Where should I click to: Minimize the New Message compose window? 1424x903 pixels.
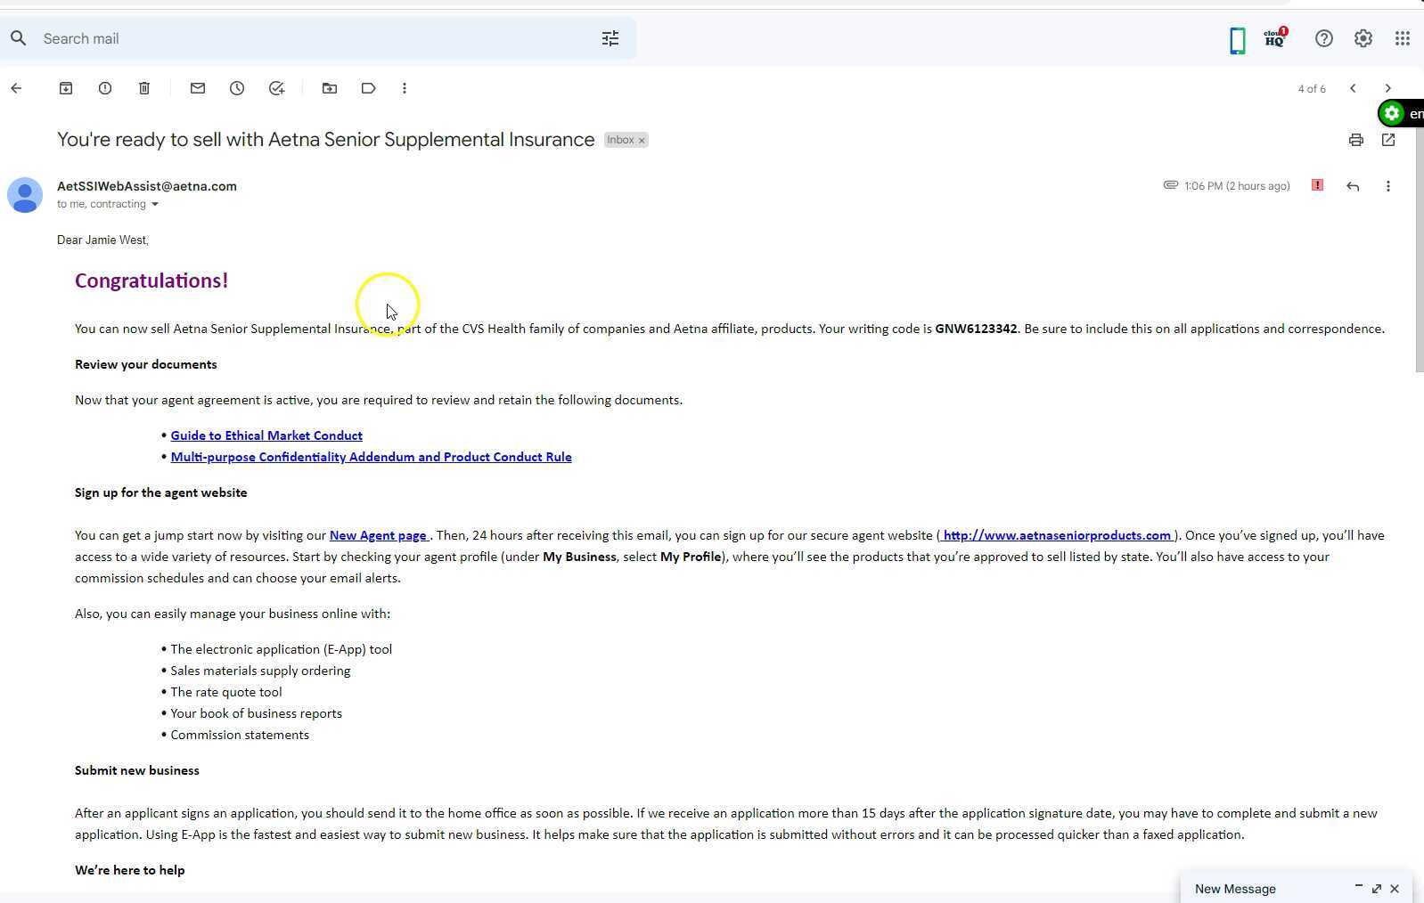tap(1359, 887)
